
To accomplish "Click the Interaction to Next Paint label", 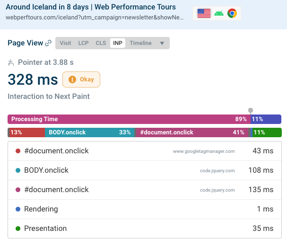I will pyautogui.click(x=49, y=97).
